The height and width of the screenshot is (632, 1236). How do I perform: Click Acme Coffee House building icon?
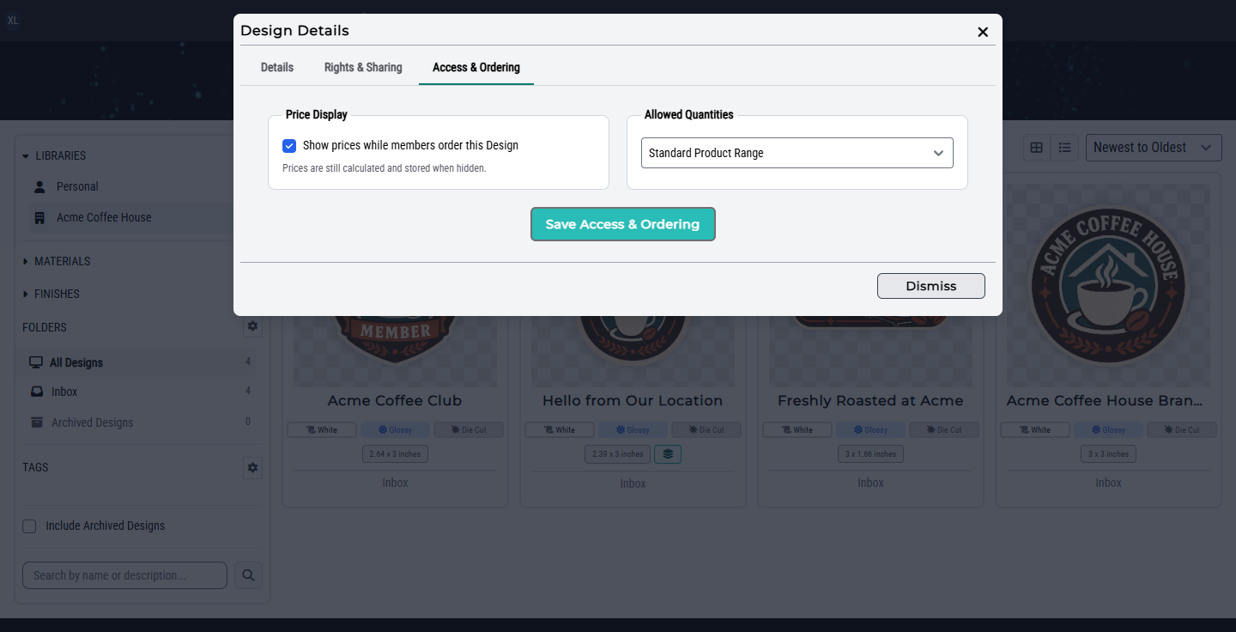point(39,218)
